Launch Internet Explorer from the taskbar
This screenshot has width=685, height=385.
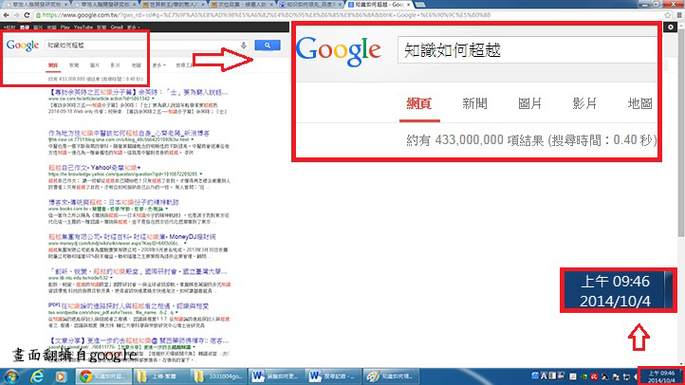(x=38, y=376)
